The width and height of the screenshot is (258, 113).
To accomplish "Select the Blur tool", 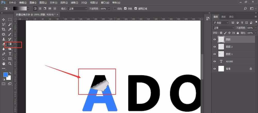I will tap(3, 49).
